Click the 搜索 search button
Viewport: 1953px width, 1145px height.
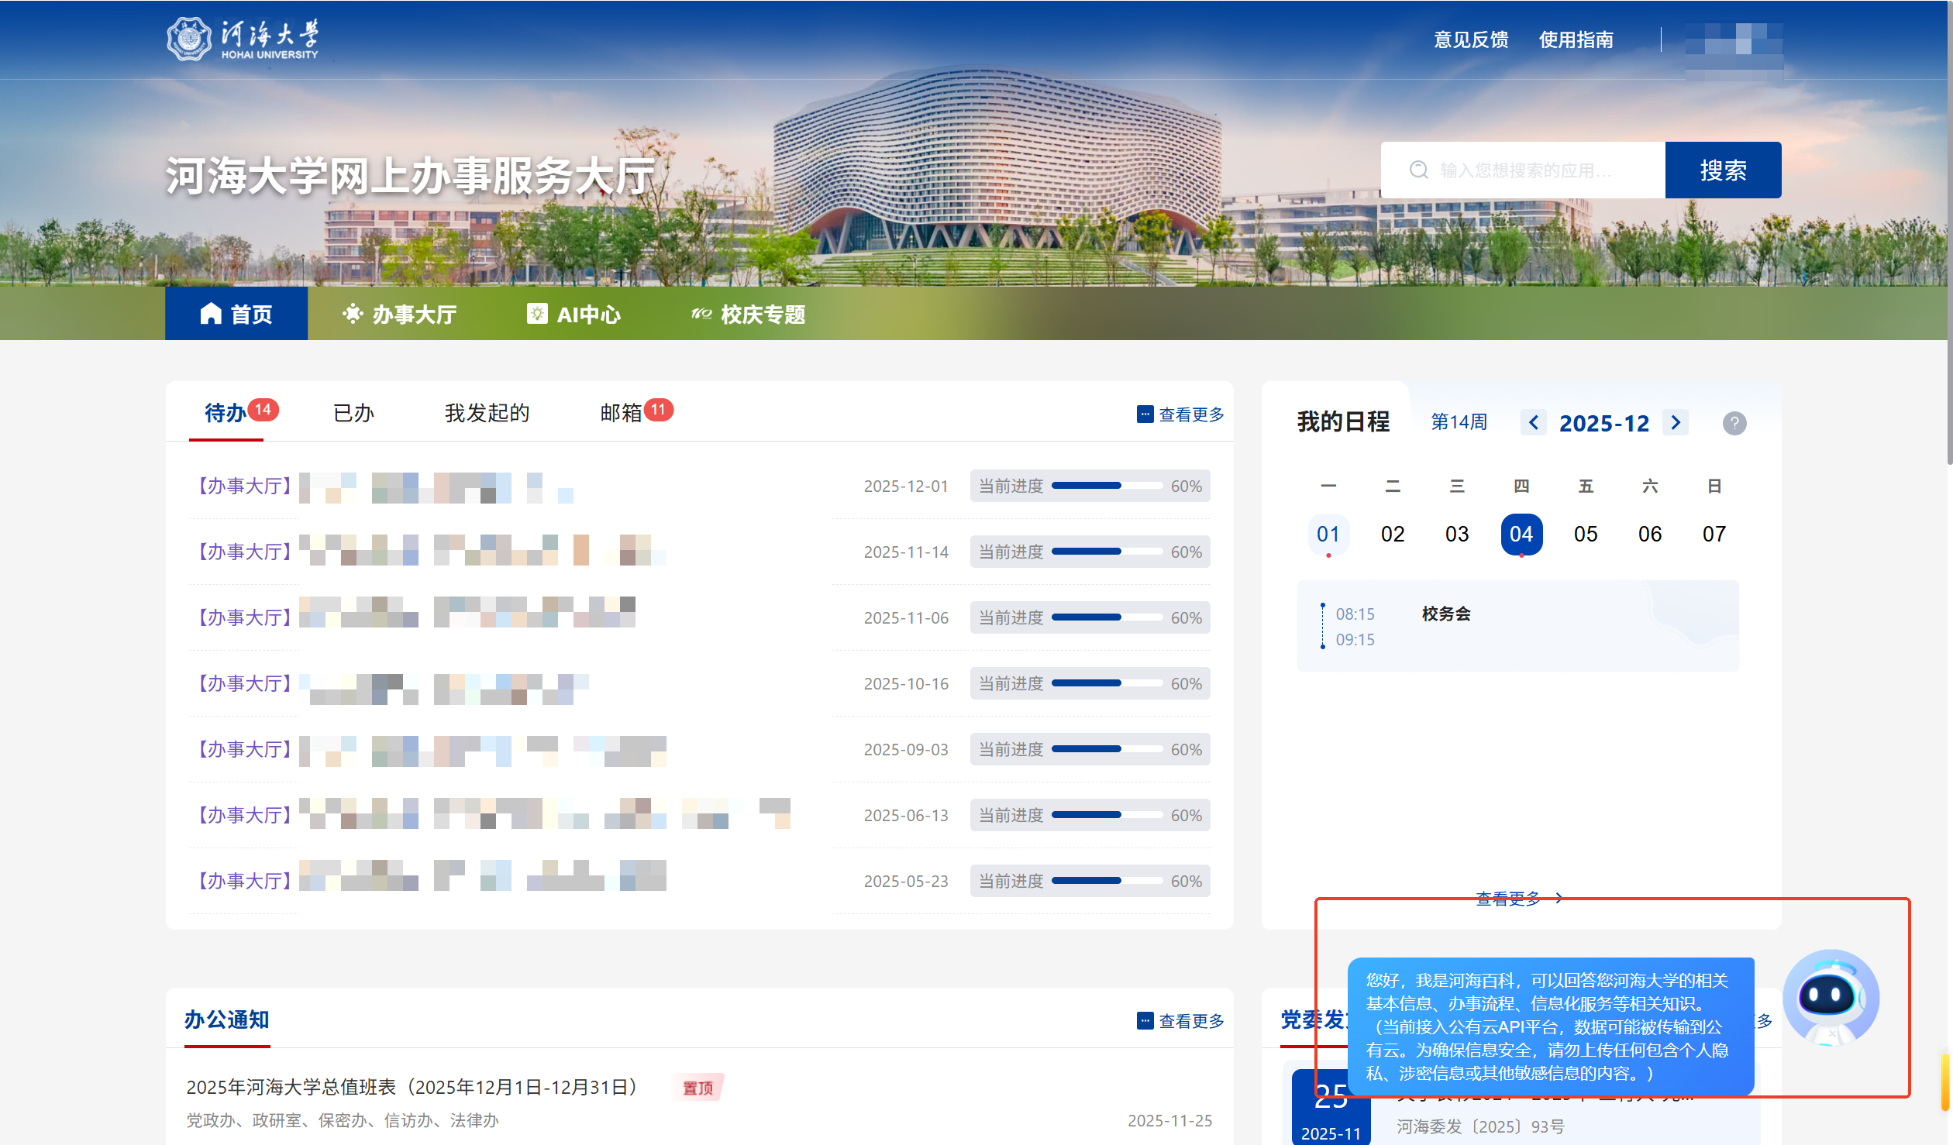pos(1722,170)
